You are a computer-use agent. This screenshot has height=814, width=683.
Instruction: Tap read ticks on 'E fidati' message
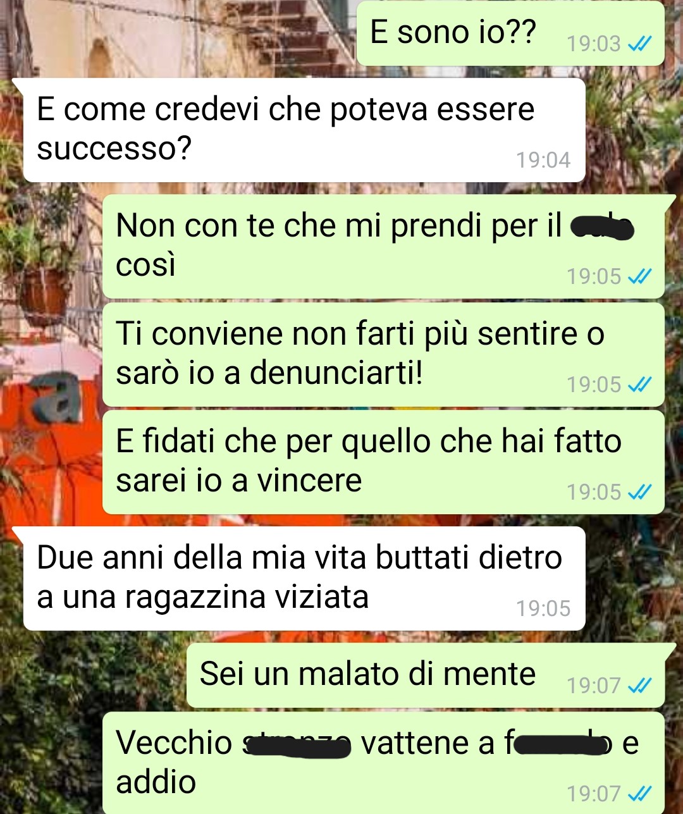[x=639, y=491]
